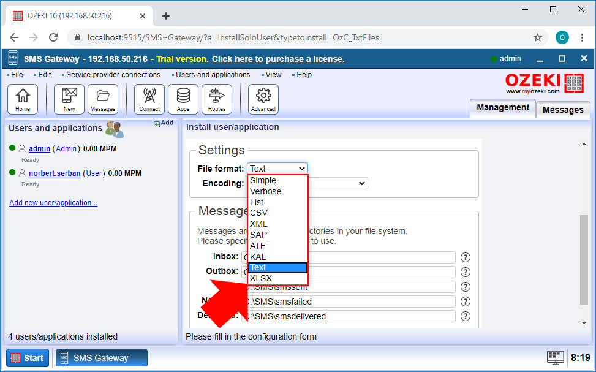
Task: Close the OZEKI 10 browser tab
Action: point(143,16)
